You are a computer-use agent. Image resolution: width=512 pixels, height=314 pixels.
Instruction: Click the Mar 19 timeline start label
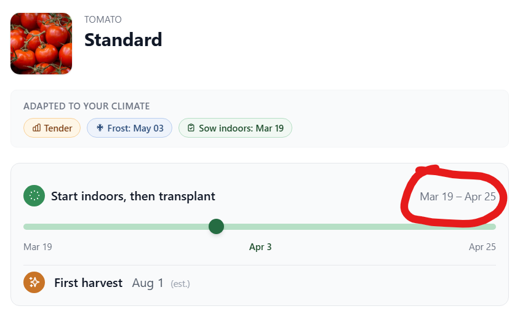click(38, 247)
